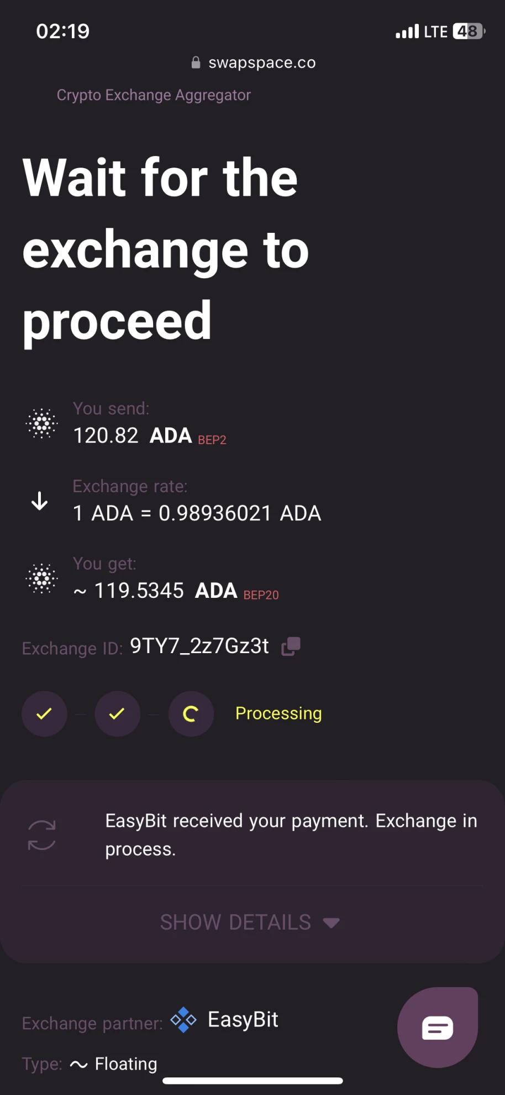505x1095 pixels.
Task: Tap the Floating type wave icon
Action: [79, 1064]
